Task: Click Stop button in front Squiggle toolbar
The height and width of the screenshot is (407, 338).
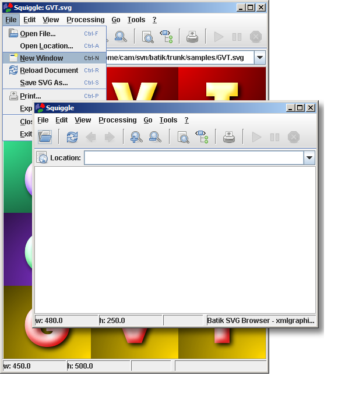Action: 294,137
